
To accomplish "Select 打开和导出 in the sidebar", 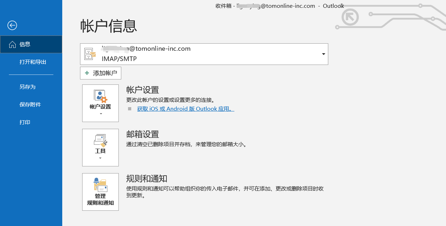I will tap(33, 62).
